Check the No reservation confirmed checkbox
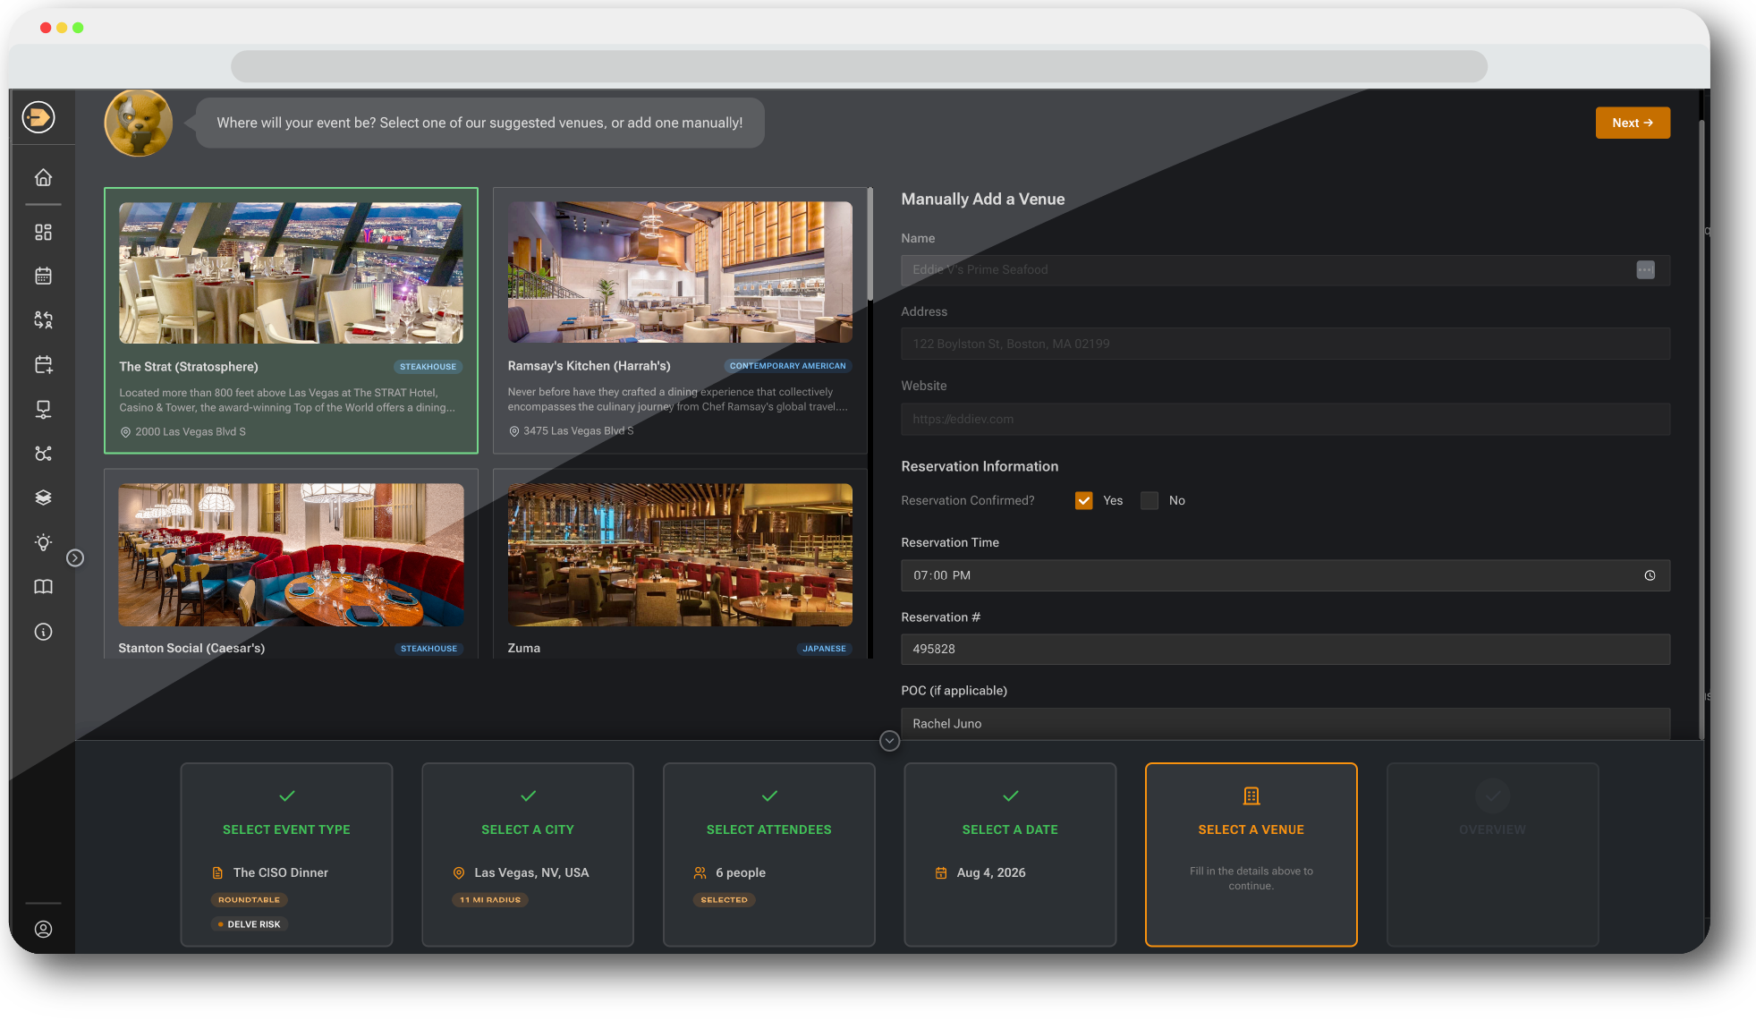The image size is (1756, 1029). [1149, 500]
